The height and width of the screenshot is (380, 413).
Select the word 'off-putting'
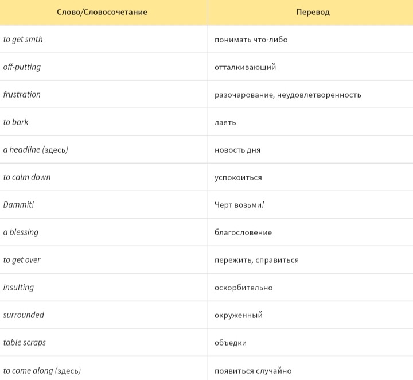click(x=22, y=67)
